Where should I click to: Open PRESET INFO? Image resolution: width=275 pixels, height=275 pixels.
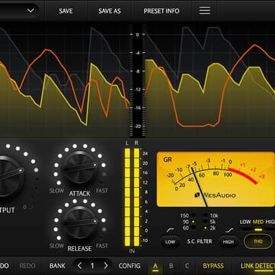(x=162, y=11)
